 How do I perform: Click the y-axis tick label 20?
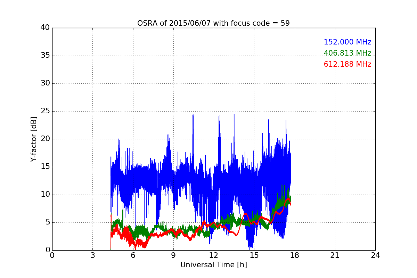coord(45,139)
